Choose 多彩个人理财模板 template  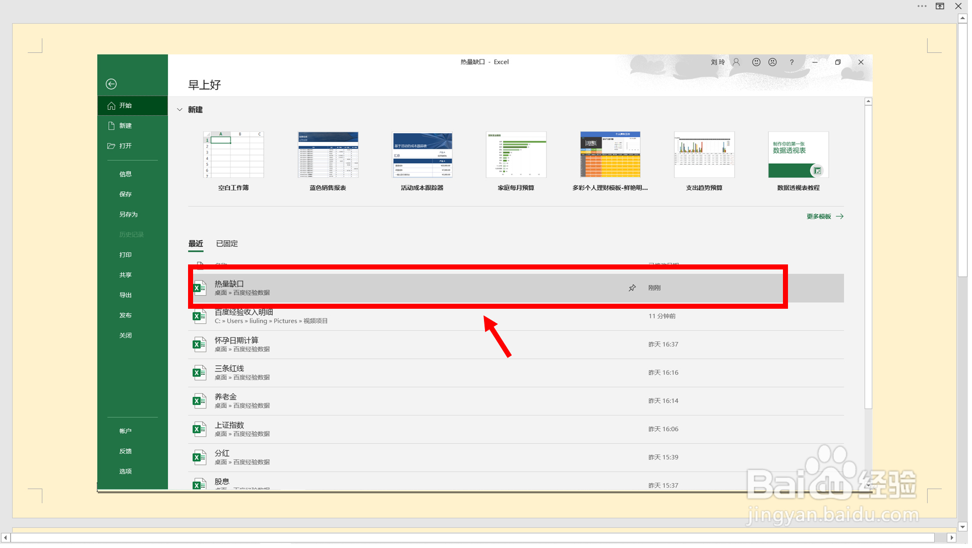[x=610, y=162]
